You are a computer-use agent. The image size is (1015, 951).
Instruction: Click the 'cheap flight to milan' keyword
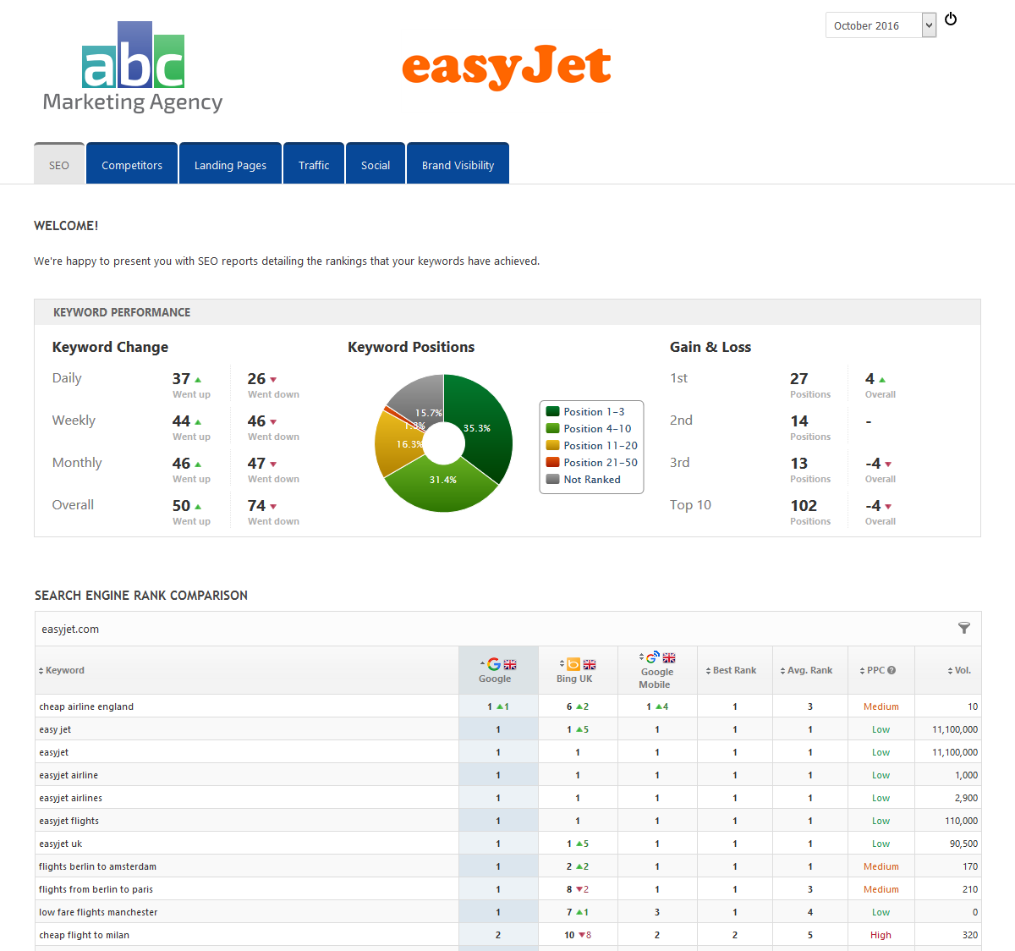tap(85, 935)
